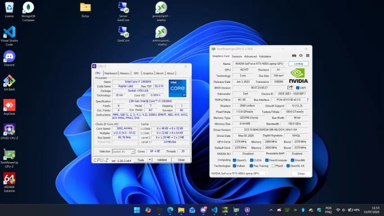This screenshot has width=384, height=216.
Task: Open Discord from the taskbar
Action: coord(203,210)
